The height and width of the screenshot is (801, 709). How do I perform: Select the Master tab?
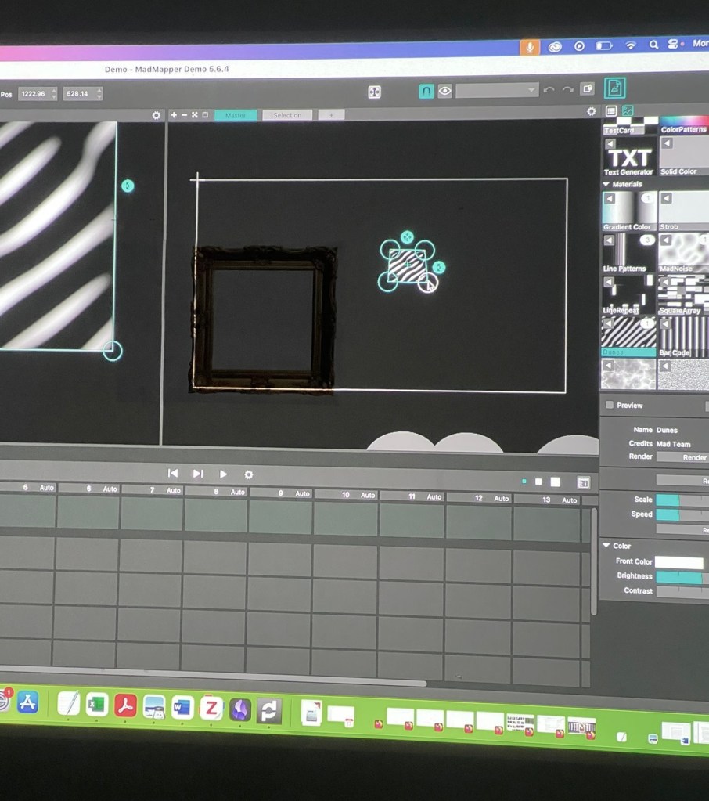click(235, 115)
